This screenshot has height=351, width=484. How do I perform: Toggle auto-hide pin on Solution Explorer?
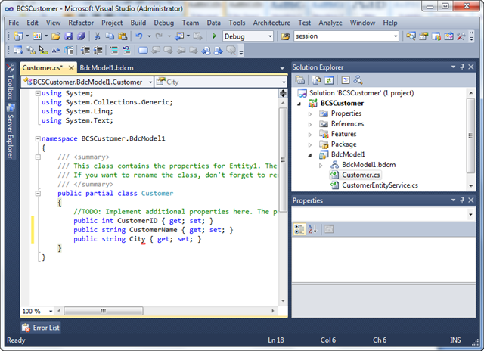pyautogui.click(x=461, y=67)
